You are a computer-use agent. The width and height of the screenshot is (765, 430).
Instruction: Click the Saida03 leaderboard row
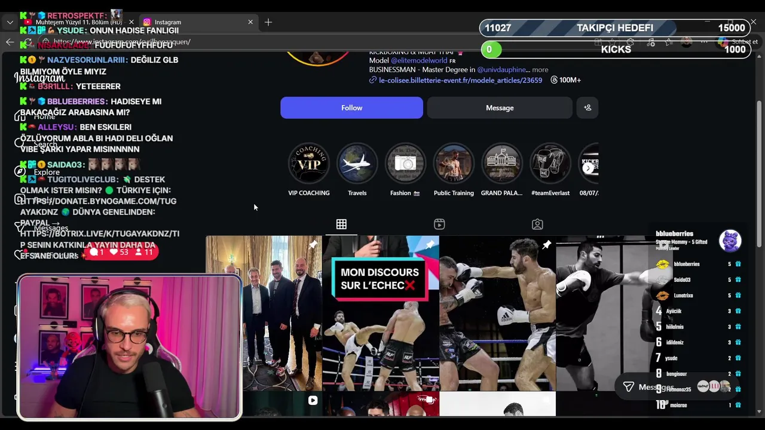click(698, 279)
